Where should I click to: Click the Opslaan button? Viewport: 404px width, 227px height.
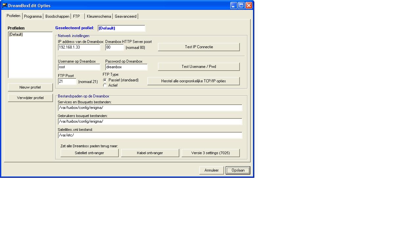pyautogui.click(x=238, y=170)
